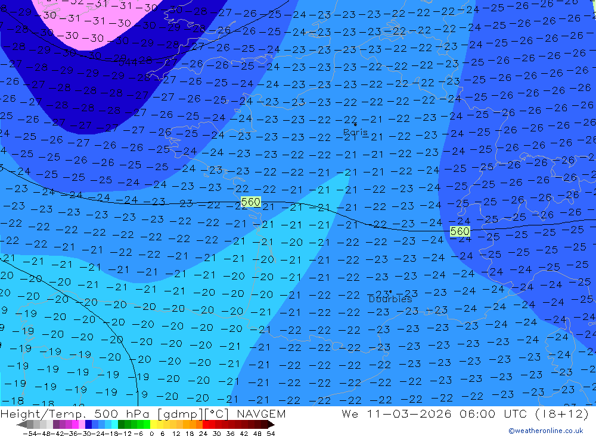Click the "06:00 UTC" time text
This screenshot has width=596, height=436.
tap(493, 413)
